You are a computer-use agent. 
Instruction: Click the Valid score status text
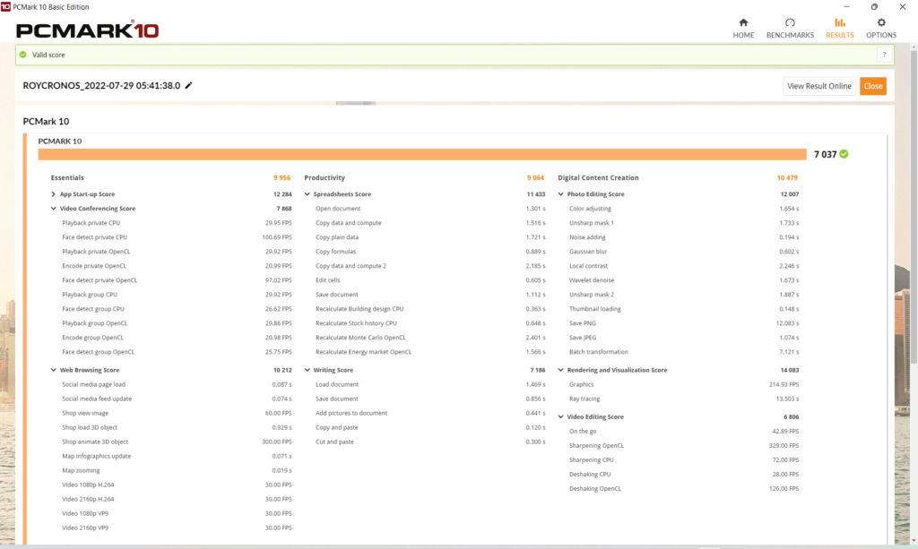point(48,55)
